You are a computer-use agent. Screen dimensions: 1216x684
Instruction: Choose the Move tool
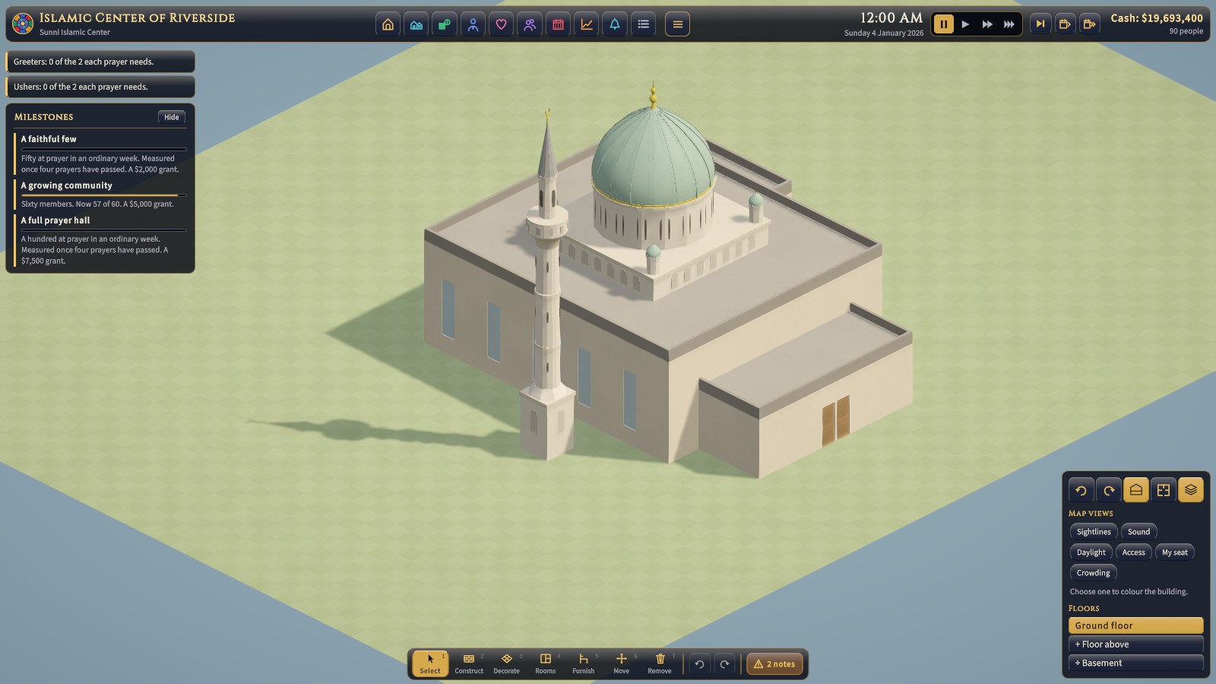(621, 663)
